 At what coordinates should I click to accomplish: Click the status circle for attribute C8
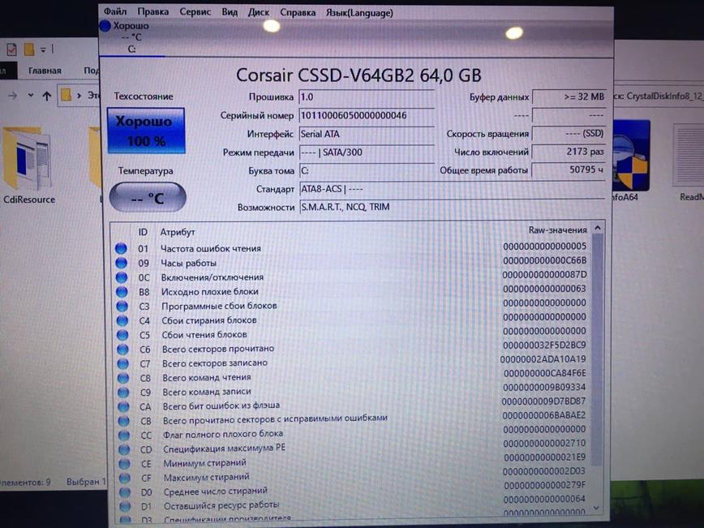tap(123, 378)
